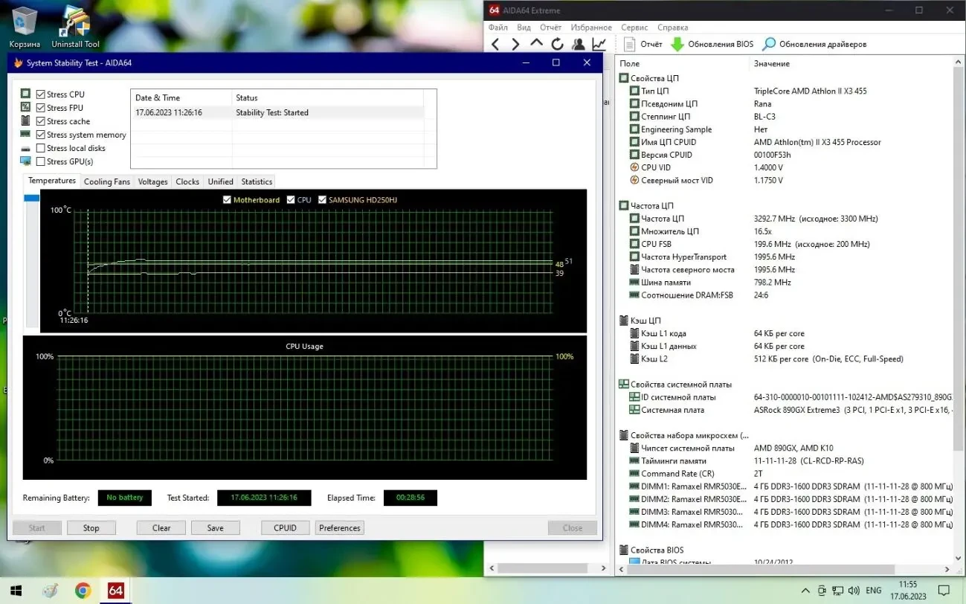Click the Clear button in stability test
This screenshot has height=604, width=966.
click(x=161, y=527)
